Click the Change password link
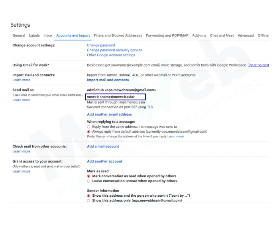The width and height of the screenshot is (279, 227). [x=101, y=45]
